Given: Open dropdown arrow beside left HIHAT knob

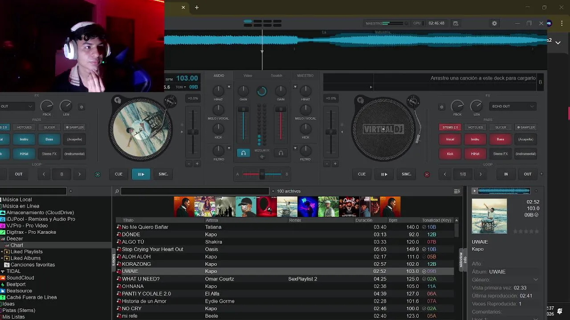Looking at the screenshot, I should tap(229, 87).
